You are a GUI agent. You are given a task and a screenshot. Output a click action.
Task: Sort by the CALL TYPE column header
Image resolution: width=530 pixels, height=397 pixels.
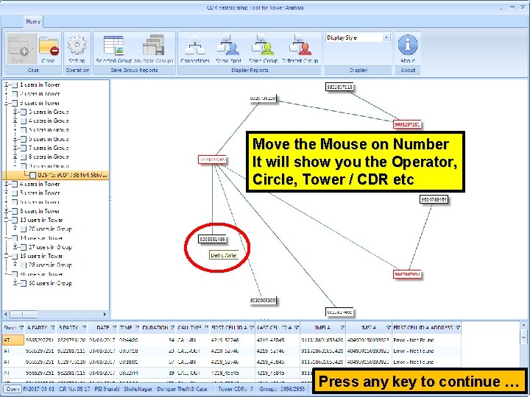[189, 328]
